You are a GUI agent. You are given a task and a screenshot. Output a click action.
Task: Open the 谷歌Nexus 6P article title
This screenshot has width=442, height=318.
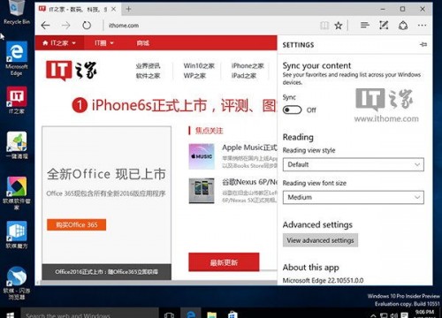(249, 182)
